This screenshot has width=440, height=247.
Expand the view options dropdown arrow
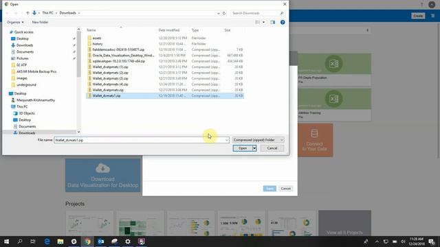(263, 22)
